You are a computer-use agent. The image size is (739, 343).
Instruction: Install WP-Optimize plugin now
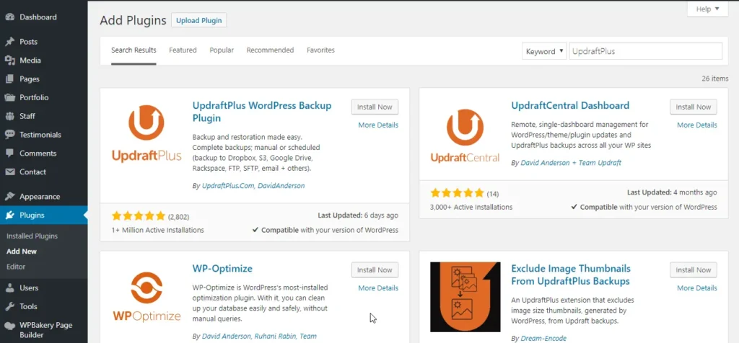375,270
